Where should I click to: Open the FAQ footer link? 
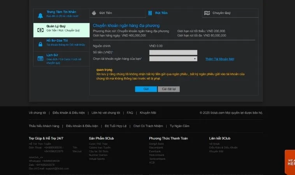[x=130, y=113]
